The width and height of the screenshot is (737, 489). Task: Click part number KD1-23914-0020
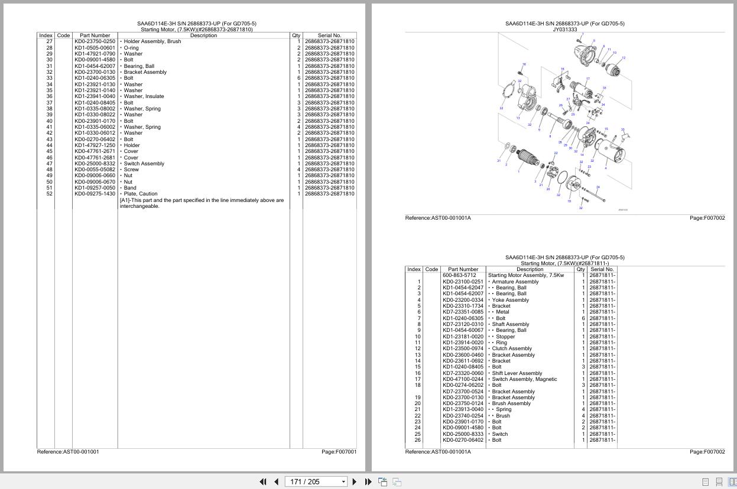463,343
